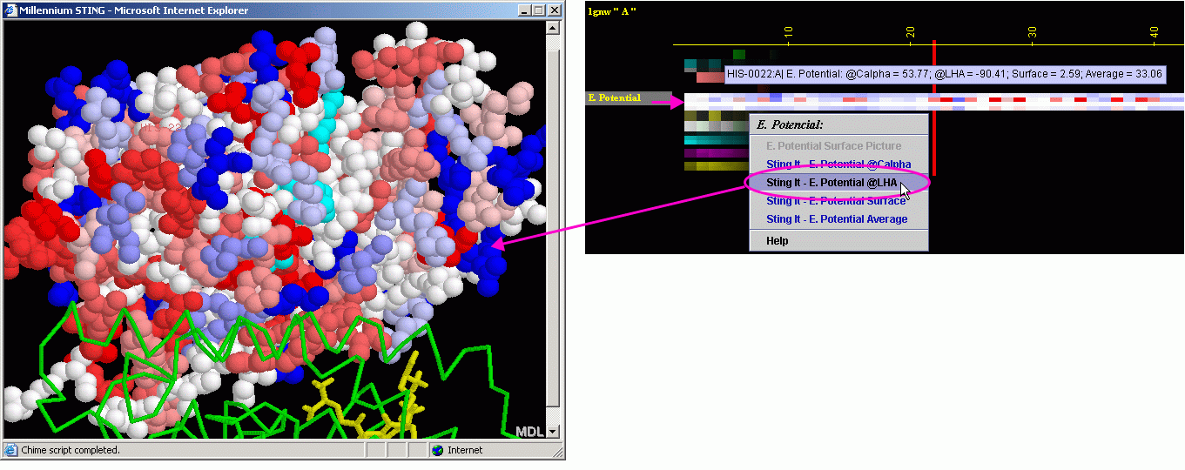This screenshot has width=1185, height=470.
Task: Click the Internet Explorer icon in title bar
Action: pyautogui.click(x=10, y=10)
